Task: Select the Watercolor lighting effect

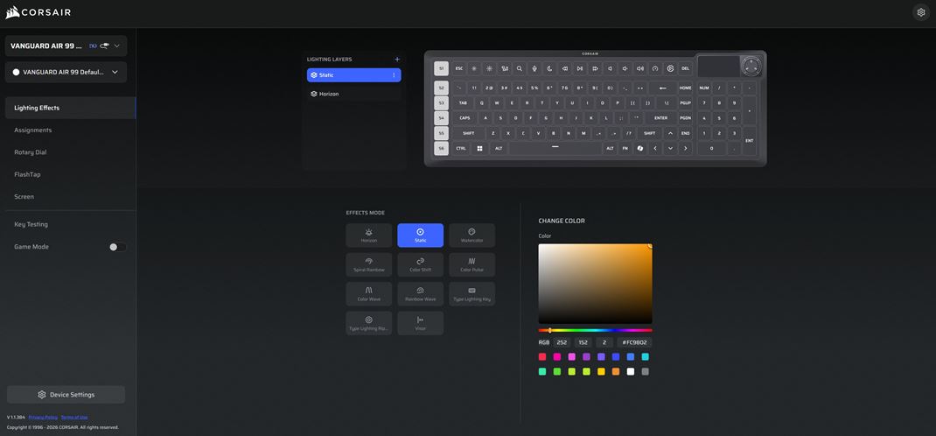Action: pyautogui.click(x=471, y=235)
